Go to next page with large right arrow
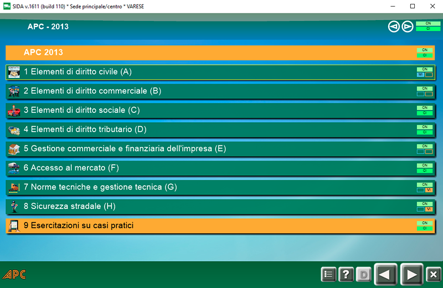Image resolution: width=443 pixels, height=288 pixels. tap(411, 274)
